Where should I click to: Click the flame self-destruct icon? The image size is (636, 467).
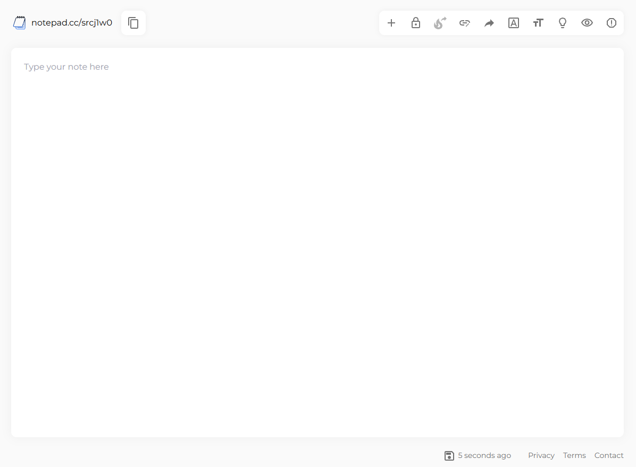440,23
